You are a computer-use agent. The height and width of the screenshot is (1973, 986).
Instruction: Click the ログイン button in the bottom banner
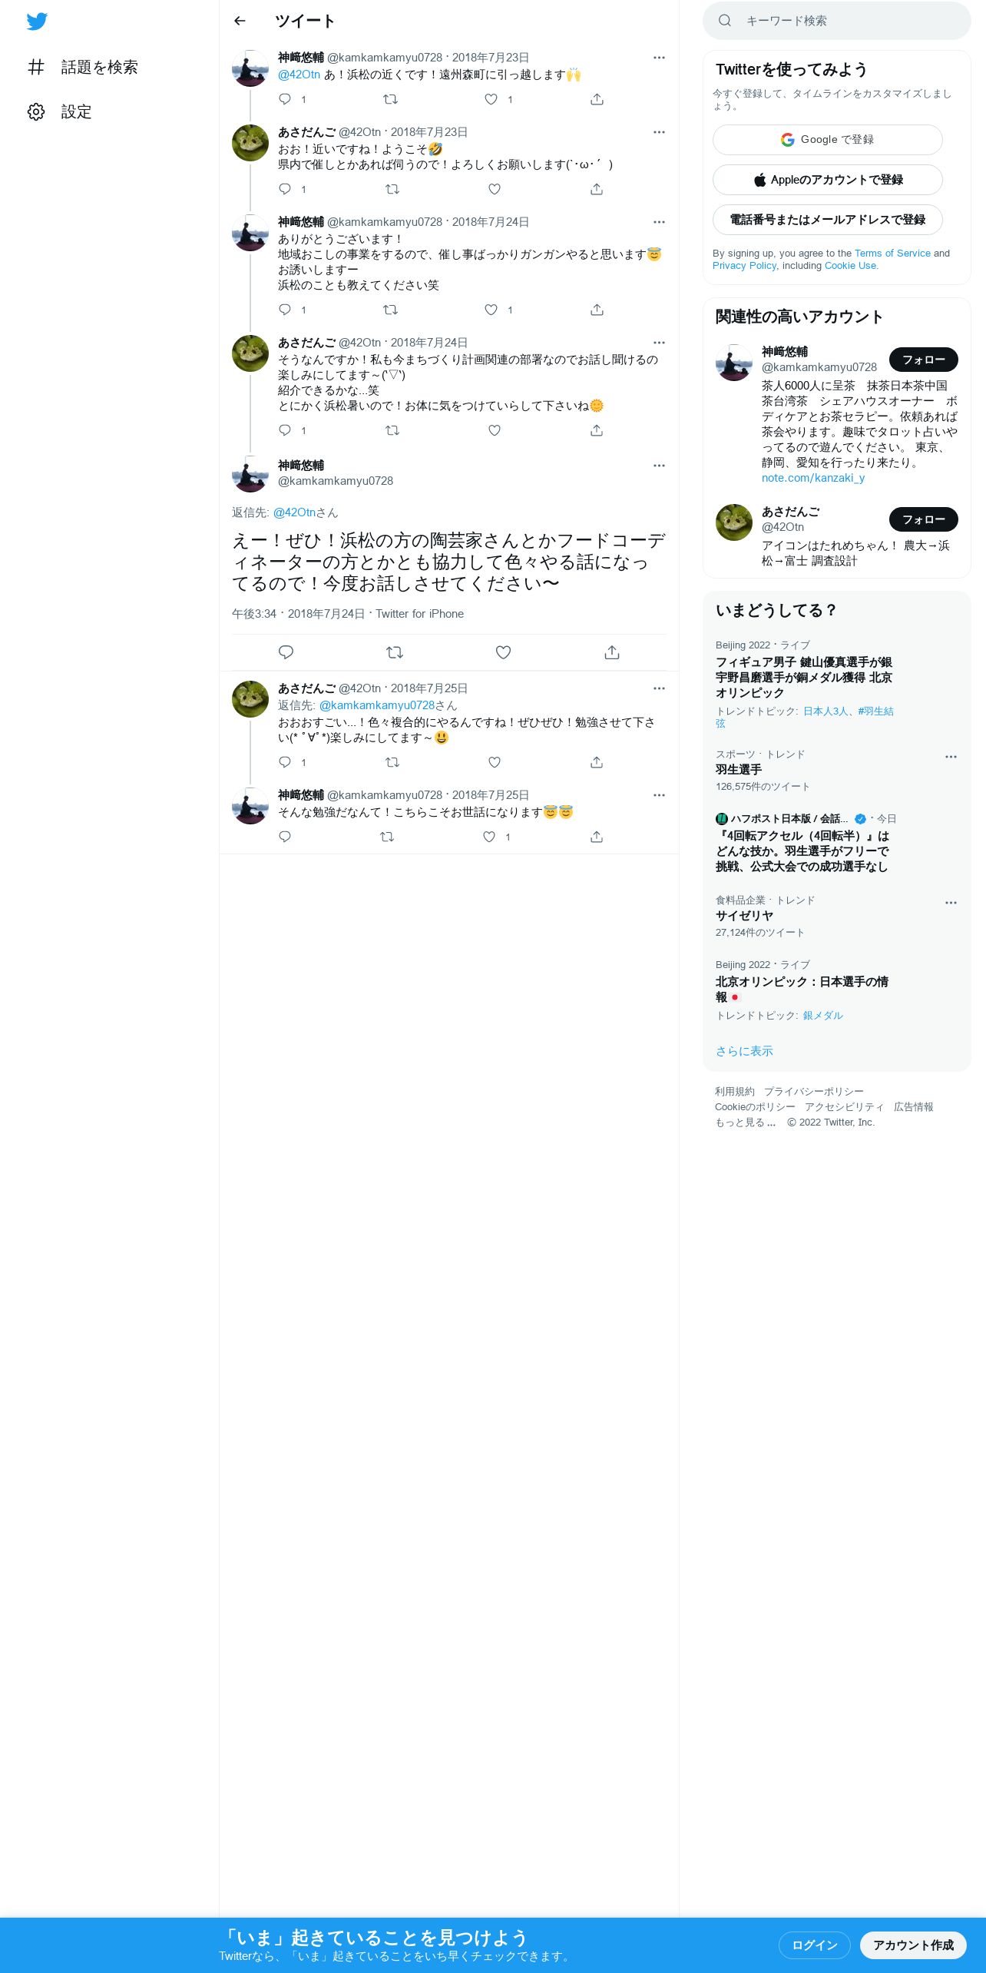(x=814, y=1945)
